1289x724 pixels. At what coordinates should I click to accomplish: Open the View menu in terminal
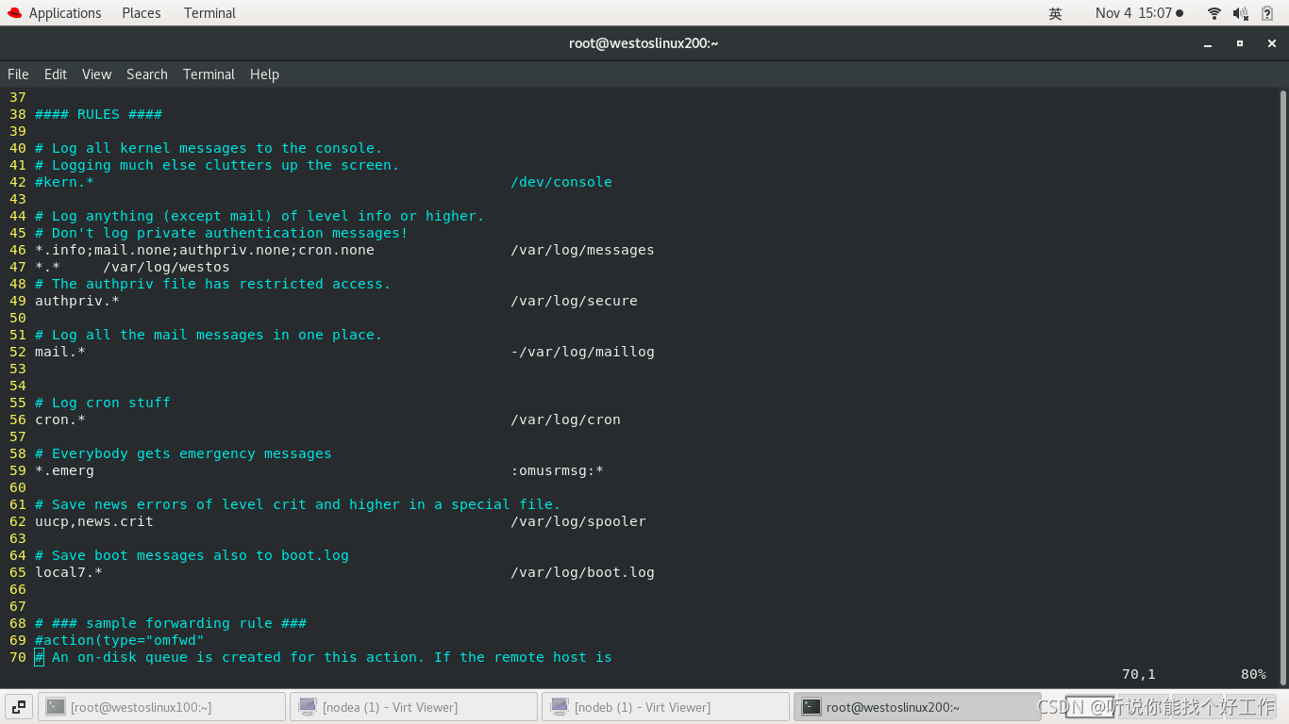[x=96, y=74]
